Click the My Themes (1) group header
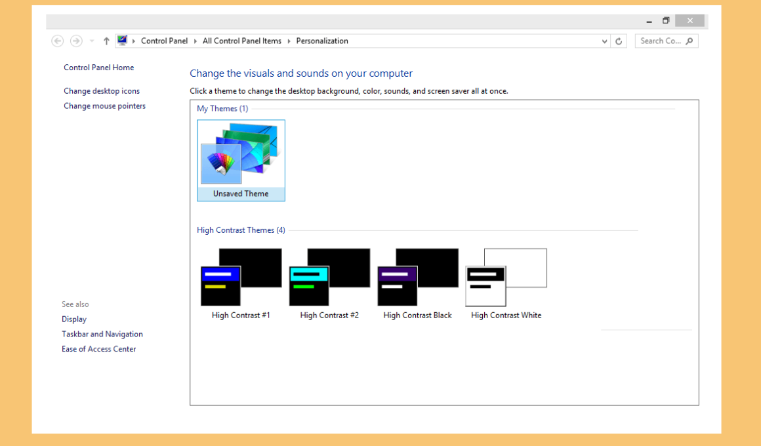 (222, 109)
